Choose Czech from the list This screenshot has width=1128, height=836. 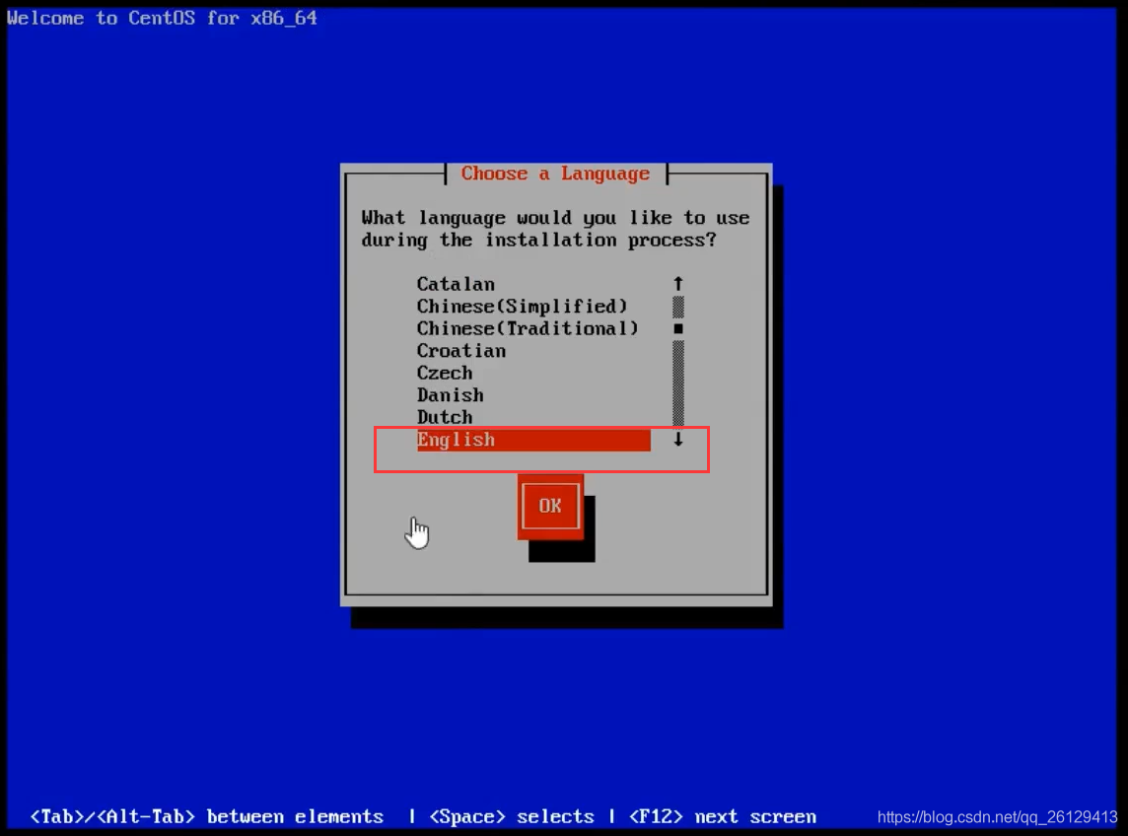pyautogui.click(x=445, y=374)
